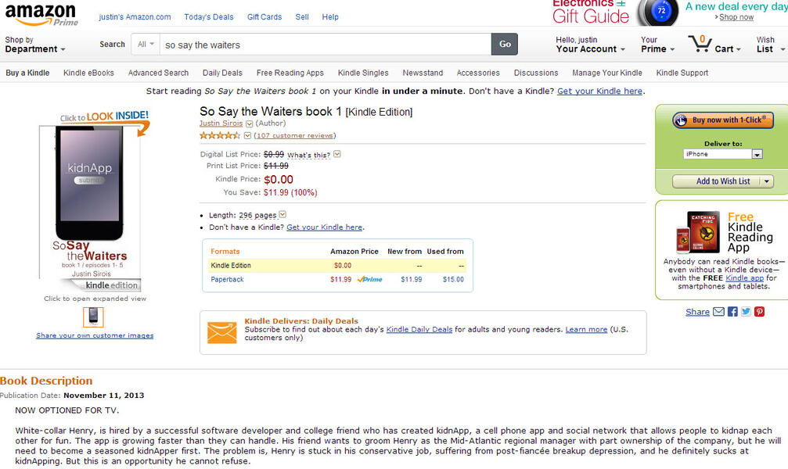Pin the book on Pinterest

click(759, 312)
